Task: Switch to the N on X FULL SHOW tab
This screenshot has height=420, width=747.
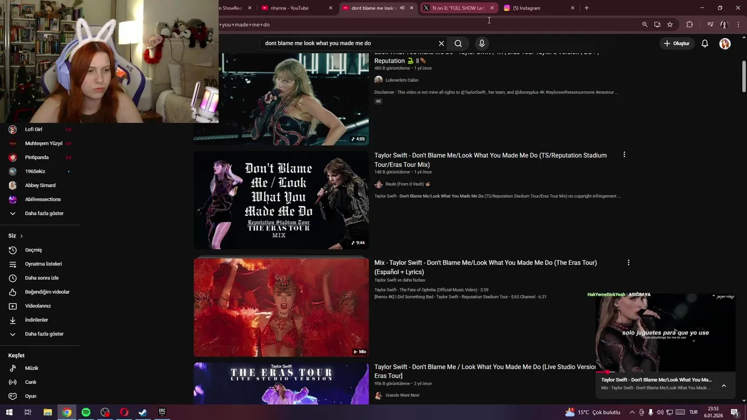Action: point(458,8)
